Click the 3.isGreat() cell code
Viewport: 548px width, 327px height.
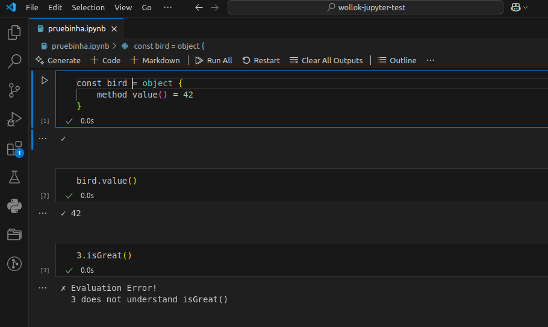pyautogui.click(x=104, y=255)
